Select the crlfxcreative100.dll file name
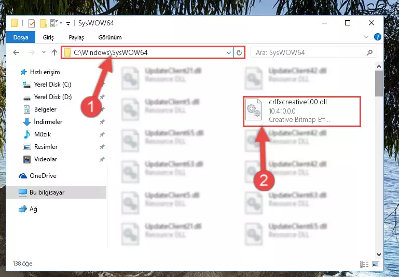399x277 pixels. point(298,102)
